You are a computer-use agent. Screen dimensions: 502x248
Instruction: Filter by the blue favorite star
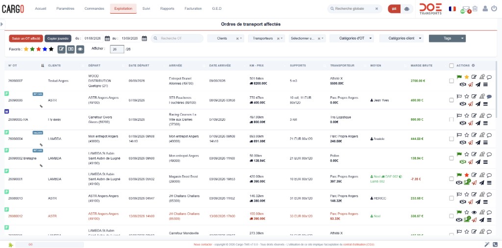[x=45, y=49]
